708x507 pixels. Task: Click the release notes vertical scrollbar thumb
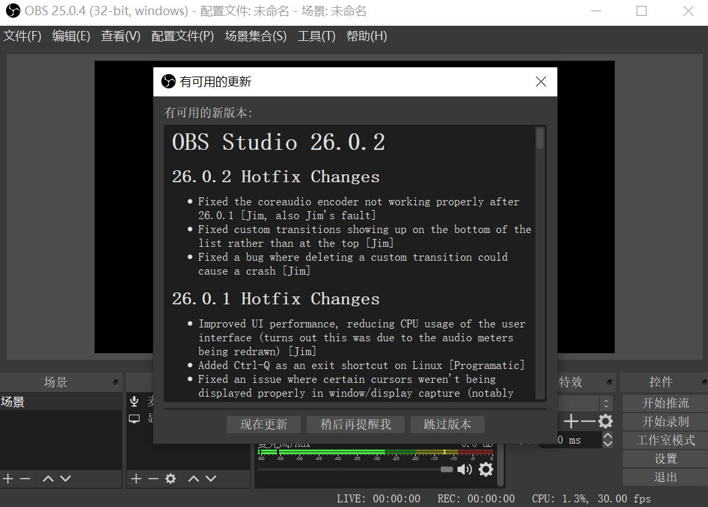(540, 139)
